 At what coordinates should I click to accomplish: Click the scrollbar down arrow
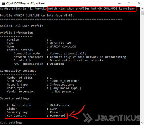(142, 123)
